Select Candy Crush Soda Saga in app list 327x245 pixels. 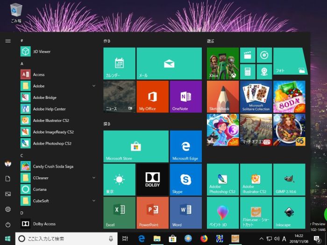(53, 166)
